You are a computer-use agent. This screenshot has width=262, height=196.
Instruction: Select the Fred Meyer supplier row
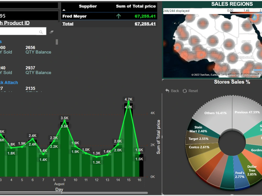pos(109,16)
